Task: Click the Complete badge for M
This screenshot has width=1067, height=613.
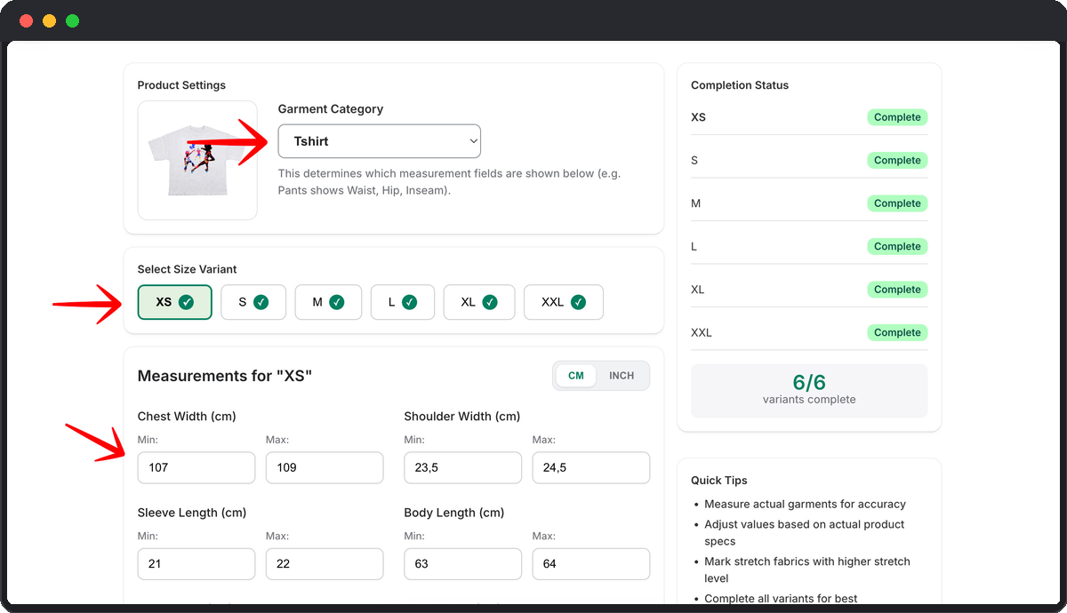Action: tap(897, 203)
